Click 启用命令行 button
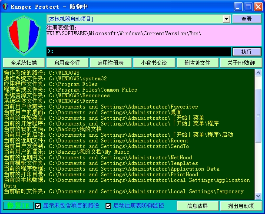This screenshot has height=214, width=265. pyautogui.click(x=67, y=63)
